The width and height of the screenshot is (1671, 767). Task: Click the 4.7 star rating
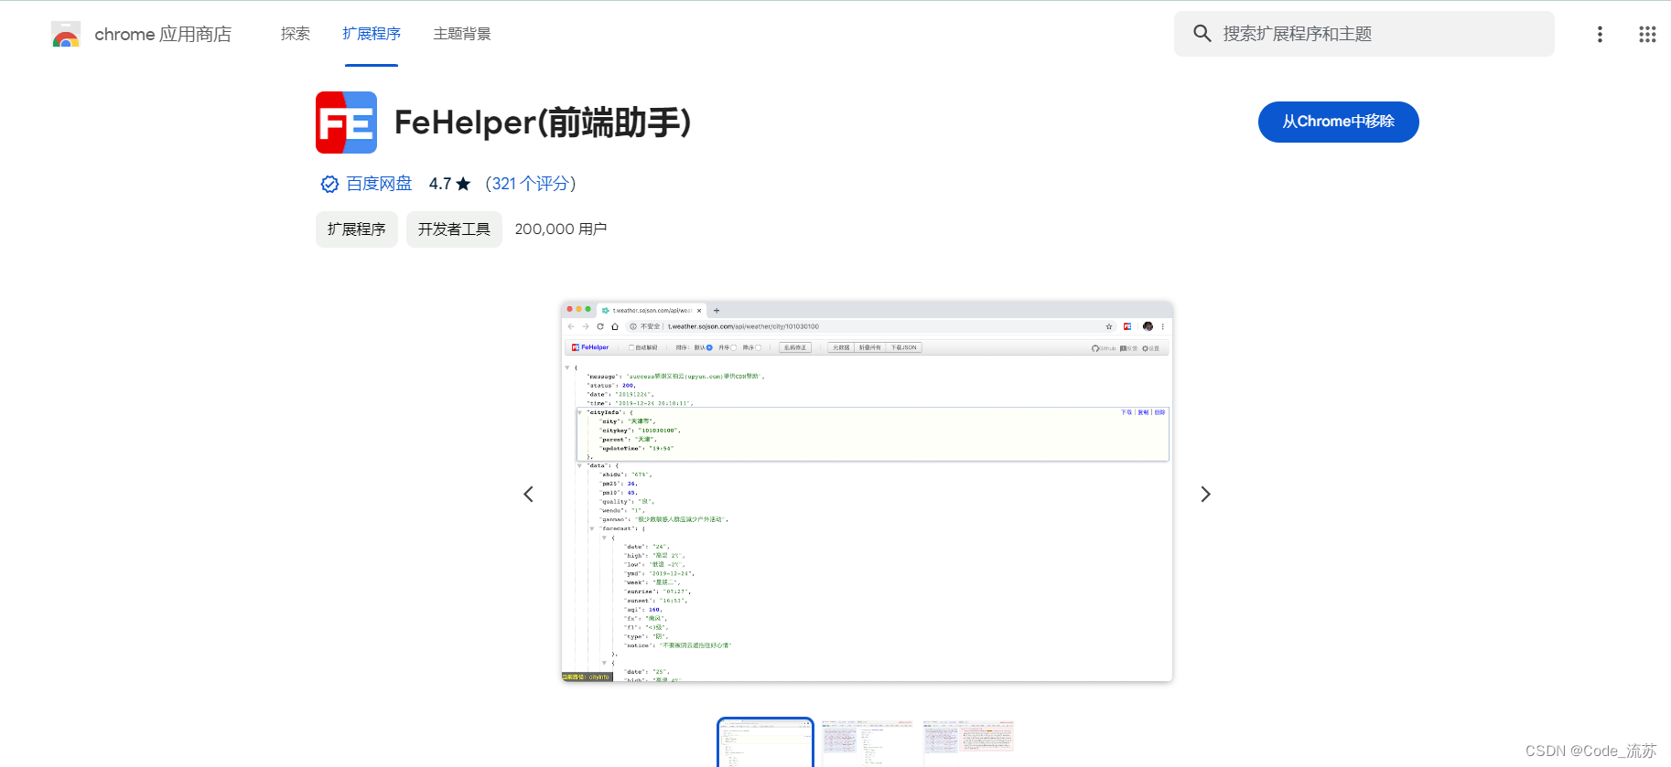[x=449, y=184]
